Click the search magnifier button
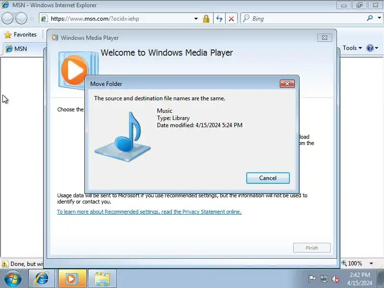384x288 pixels. click(x=370, y=18)
